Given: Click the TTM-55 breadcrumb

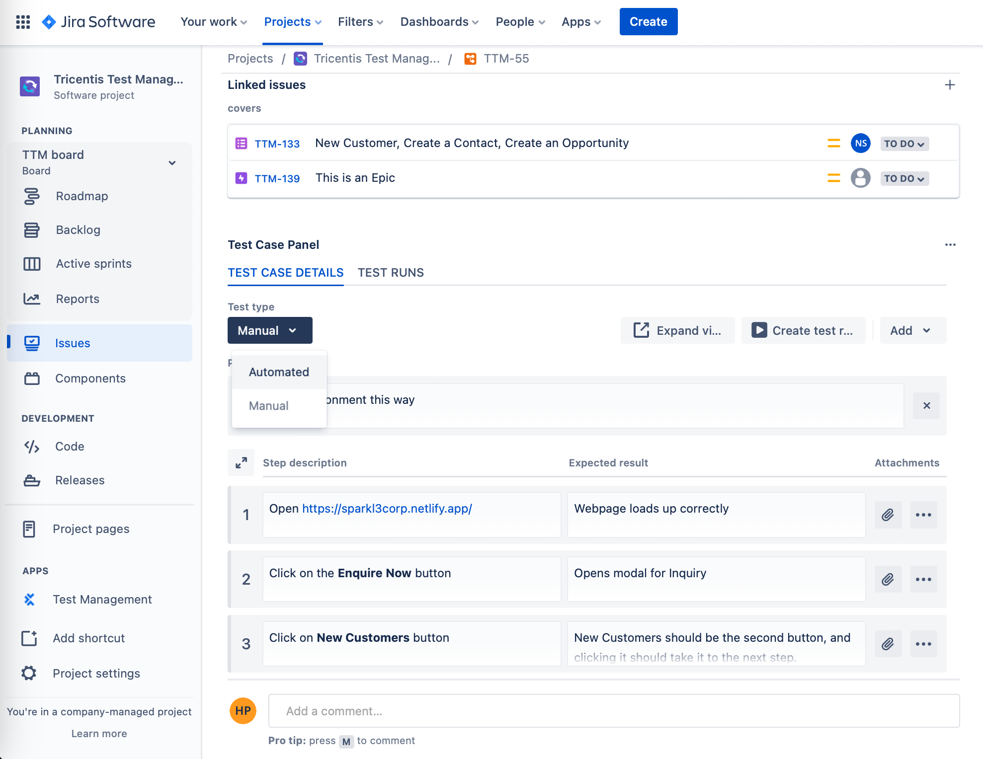Looking at the screenshot, I should pos(506,59).
